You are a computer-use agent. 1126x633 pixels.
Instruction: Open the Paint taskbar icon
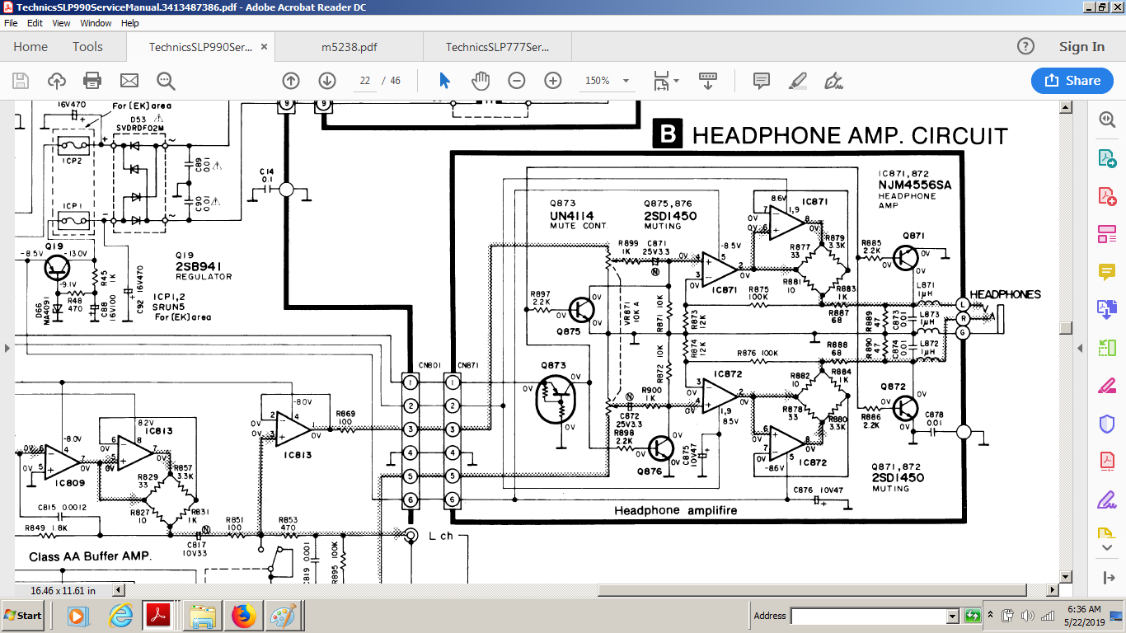pos(283,616)
